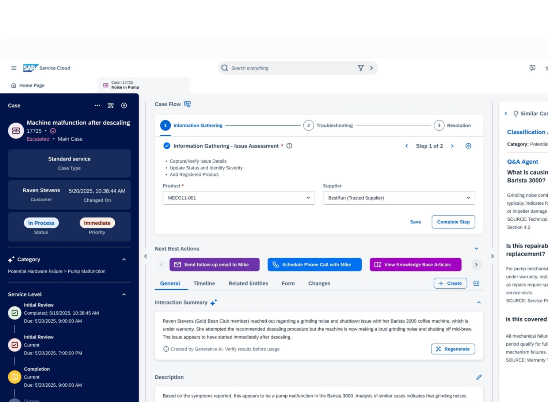Click the Similar Cases lightbulb icon
The image size is (548, 402).
pyautogui.click(x=515, y=114)
